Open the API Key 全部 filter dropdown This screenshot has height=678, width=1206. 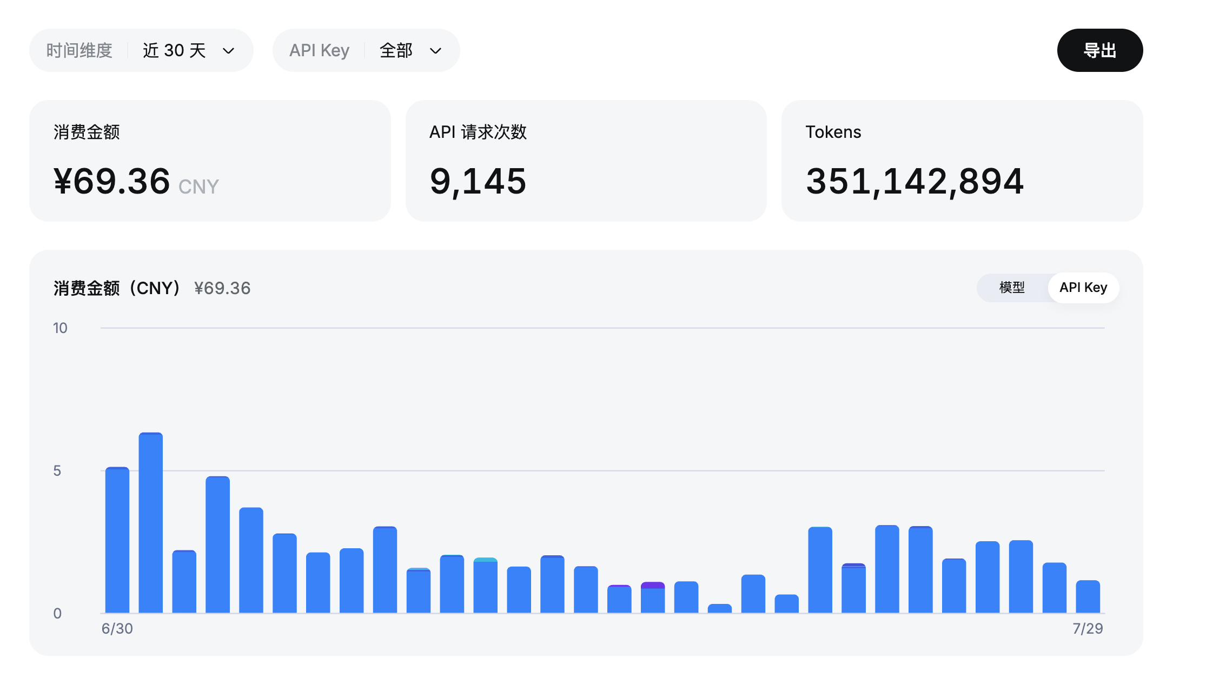(366, 50)
